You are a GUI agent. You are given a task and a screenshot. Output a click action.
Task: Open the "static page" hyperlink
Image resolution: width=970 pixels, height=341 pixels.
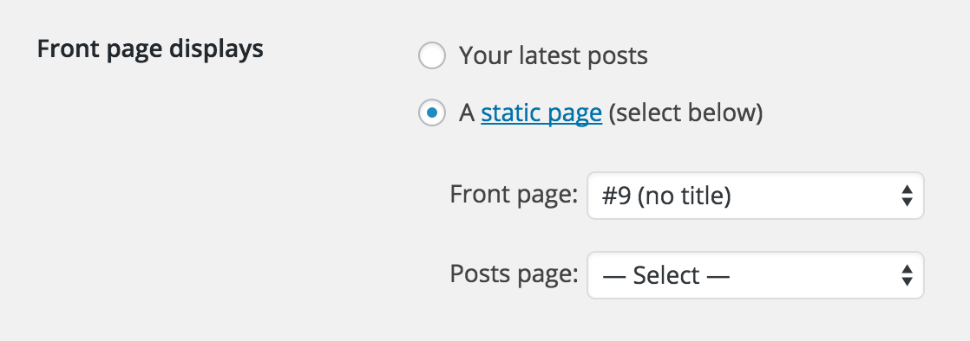pos(541,113)
